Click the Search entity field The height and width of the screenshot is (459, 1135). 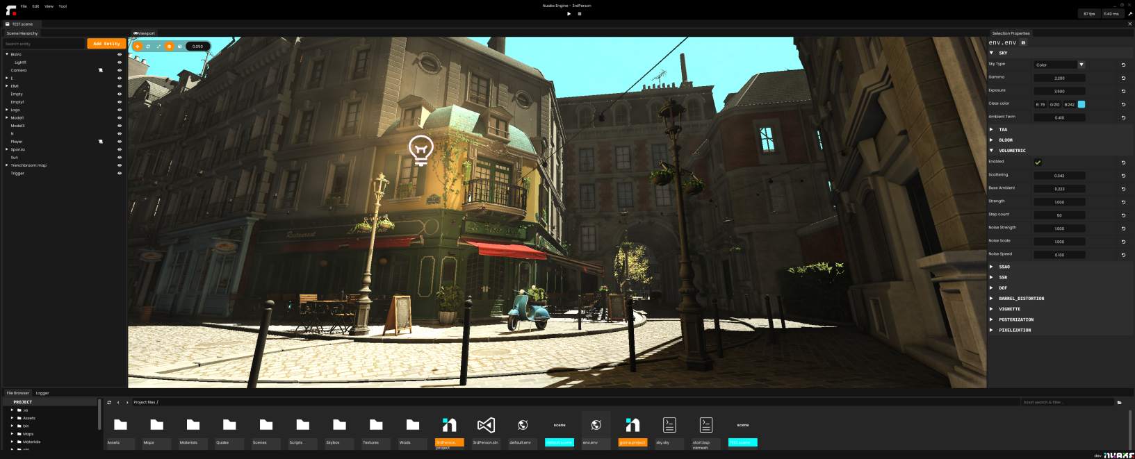pos(44,44)
